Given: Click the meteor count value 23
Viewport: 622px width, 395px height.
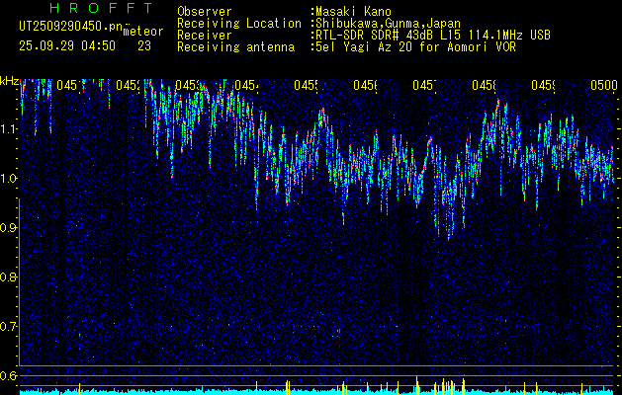Looking at the screenshot, I should click(x=144, y=45).
